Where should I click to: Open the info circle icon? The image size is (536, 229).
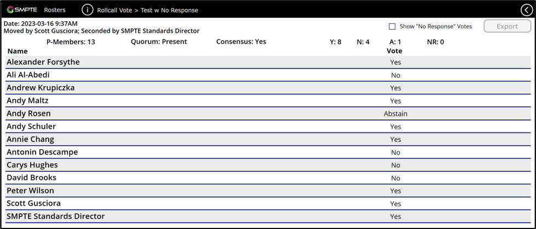[x=88, y=10]
